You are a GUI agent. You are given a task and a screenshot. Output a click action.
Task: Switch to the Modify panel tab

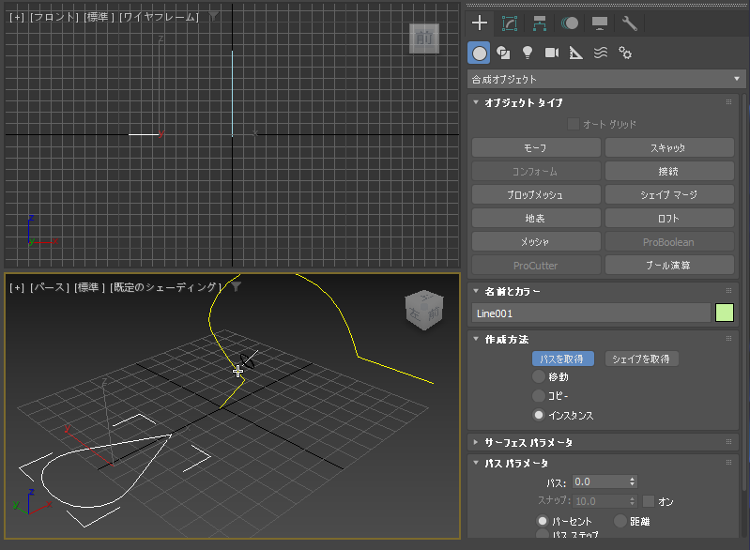[x=510, y=23]
